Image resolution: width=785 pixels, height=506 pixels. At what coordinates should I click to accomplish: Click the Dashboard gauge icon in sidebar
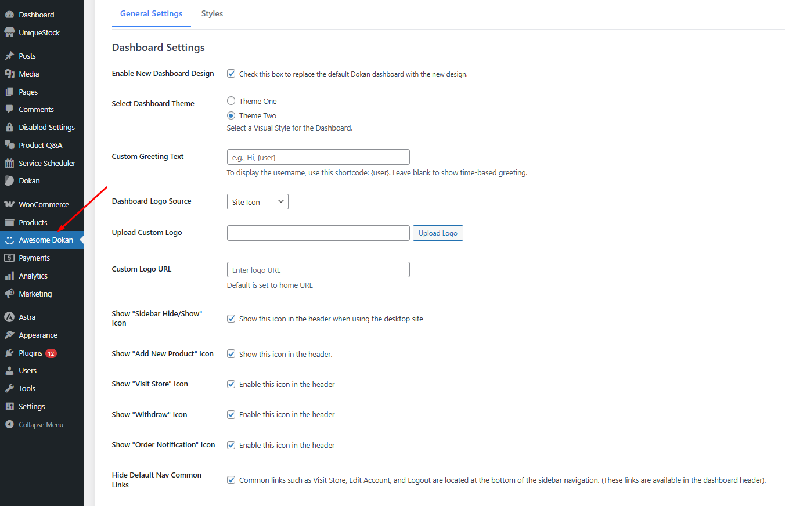9,15
